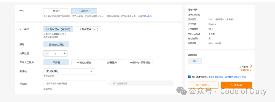Viewport: 275px width, 102px height.
Task: Click the 不支持更换域名 note under certificate type
Action: click(x=51, y=37)
